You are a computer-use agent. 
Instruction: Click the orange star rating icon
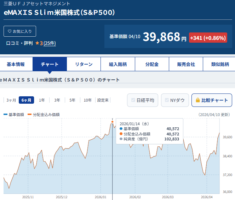tap(37, 43)
